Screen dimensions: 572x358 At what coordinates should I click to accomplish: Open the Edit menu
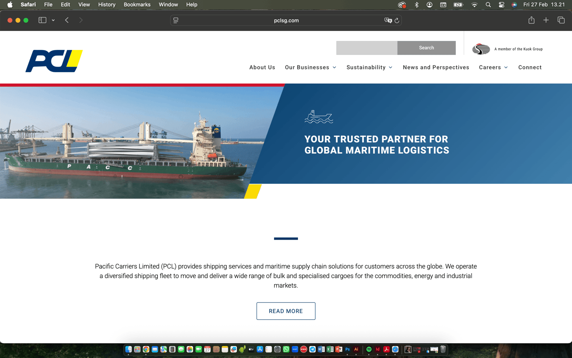(65, 5)
